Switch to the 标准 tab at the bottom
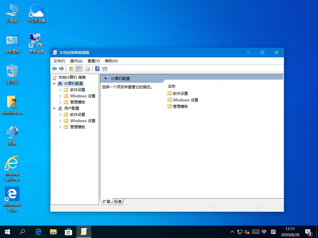The image size is (318, 238). (117, 201)
